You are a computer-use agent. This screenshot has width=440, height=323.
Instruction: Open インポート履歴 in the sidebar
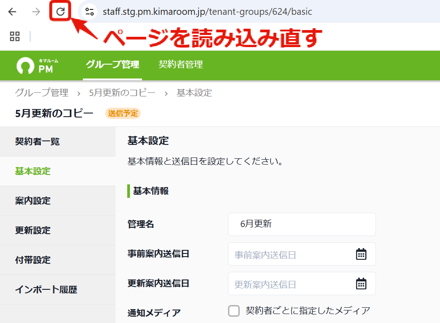coord(58,289)
